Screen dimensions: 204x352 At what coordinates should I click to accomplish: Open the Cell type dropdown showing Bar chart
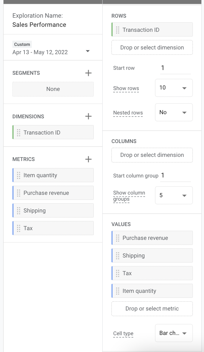click(x=174, y=333)
